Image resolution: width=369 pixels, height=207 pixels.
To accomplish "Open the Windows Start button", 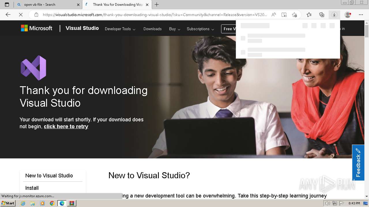I will 8,203.
